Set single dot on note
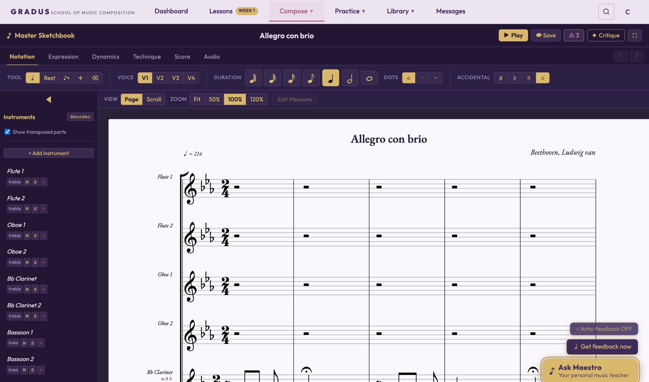 click(422, 78)
